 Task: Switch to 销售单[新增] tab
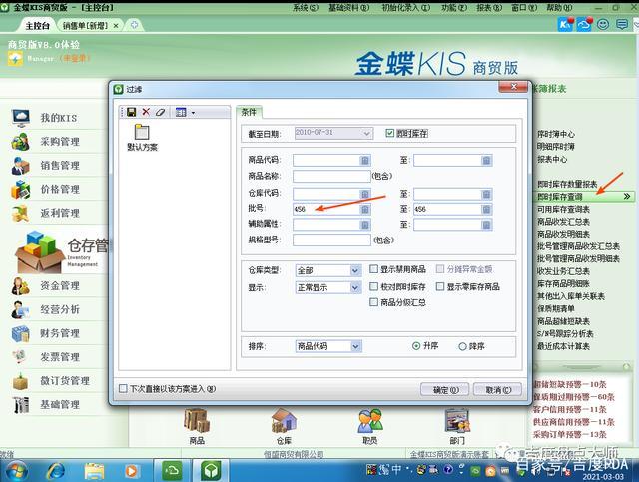click(x=86, y=26)
